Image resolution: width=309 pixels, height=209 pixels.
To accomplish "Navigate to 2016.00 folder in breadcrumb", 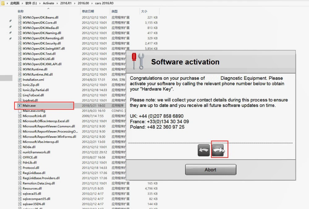I will 83,3.
